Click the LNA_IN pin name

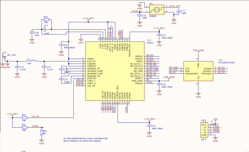91,61
